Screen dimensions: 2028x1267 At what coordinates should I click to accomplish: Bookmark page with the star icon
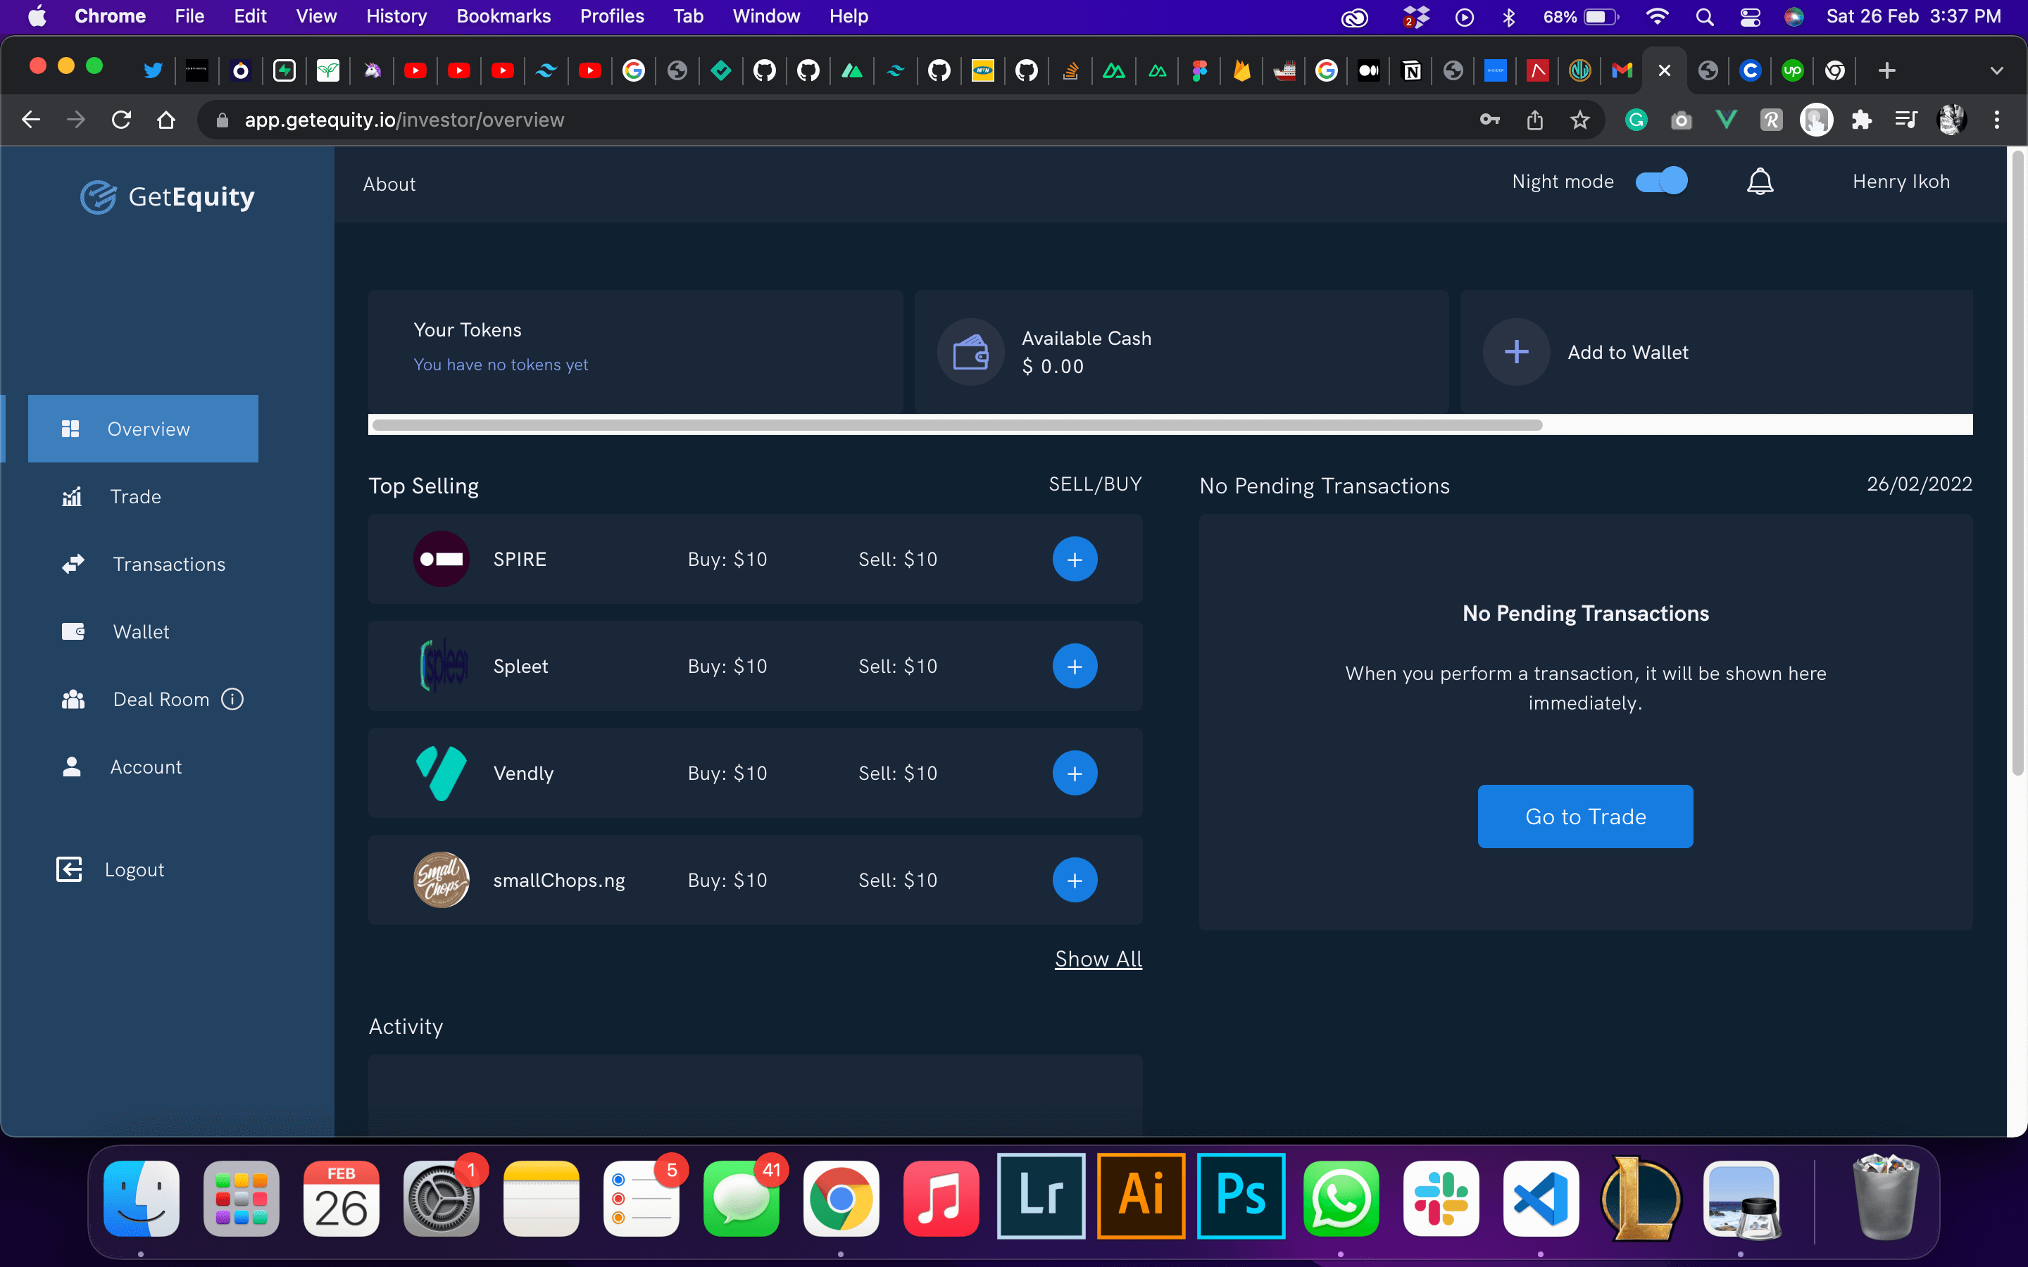click(x=1579, y=120)
